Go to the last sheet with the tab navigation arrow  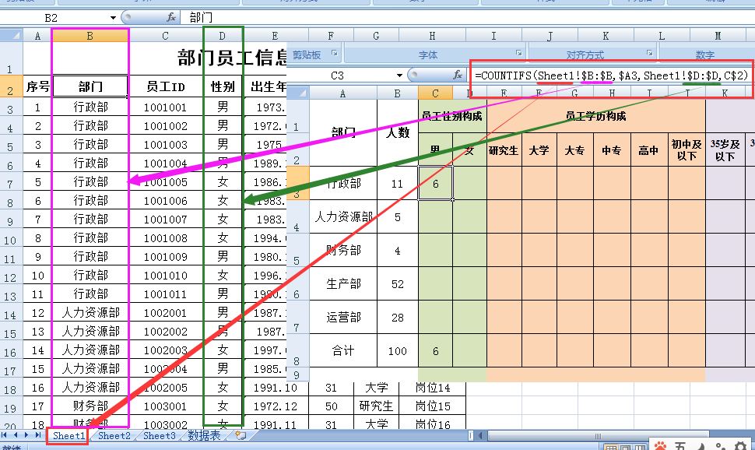pyautogui.click(x=37, y=435)
